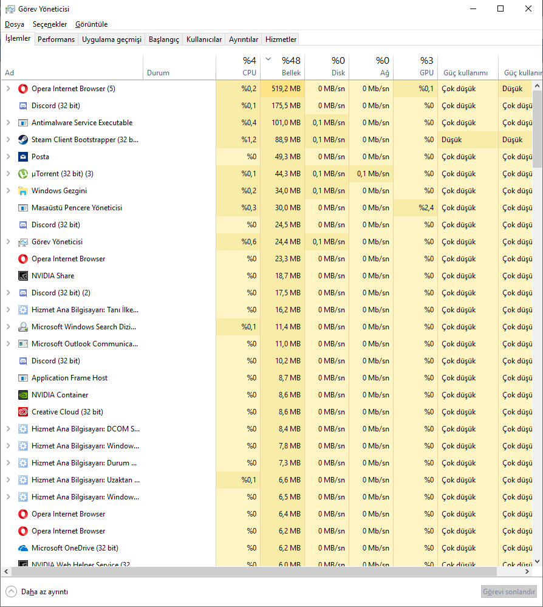Click the Microsoft Outlook Communications icon
Viewport: 543px width, 607px height.
coord(23,344)
